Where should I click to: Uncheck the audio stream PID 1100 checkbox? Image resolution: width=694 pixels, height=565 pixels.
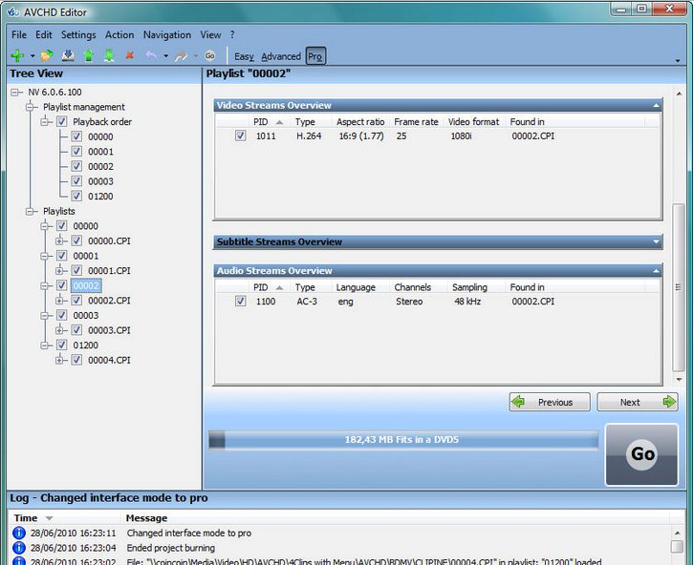click(x=241, y=302)
